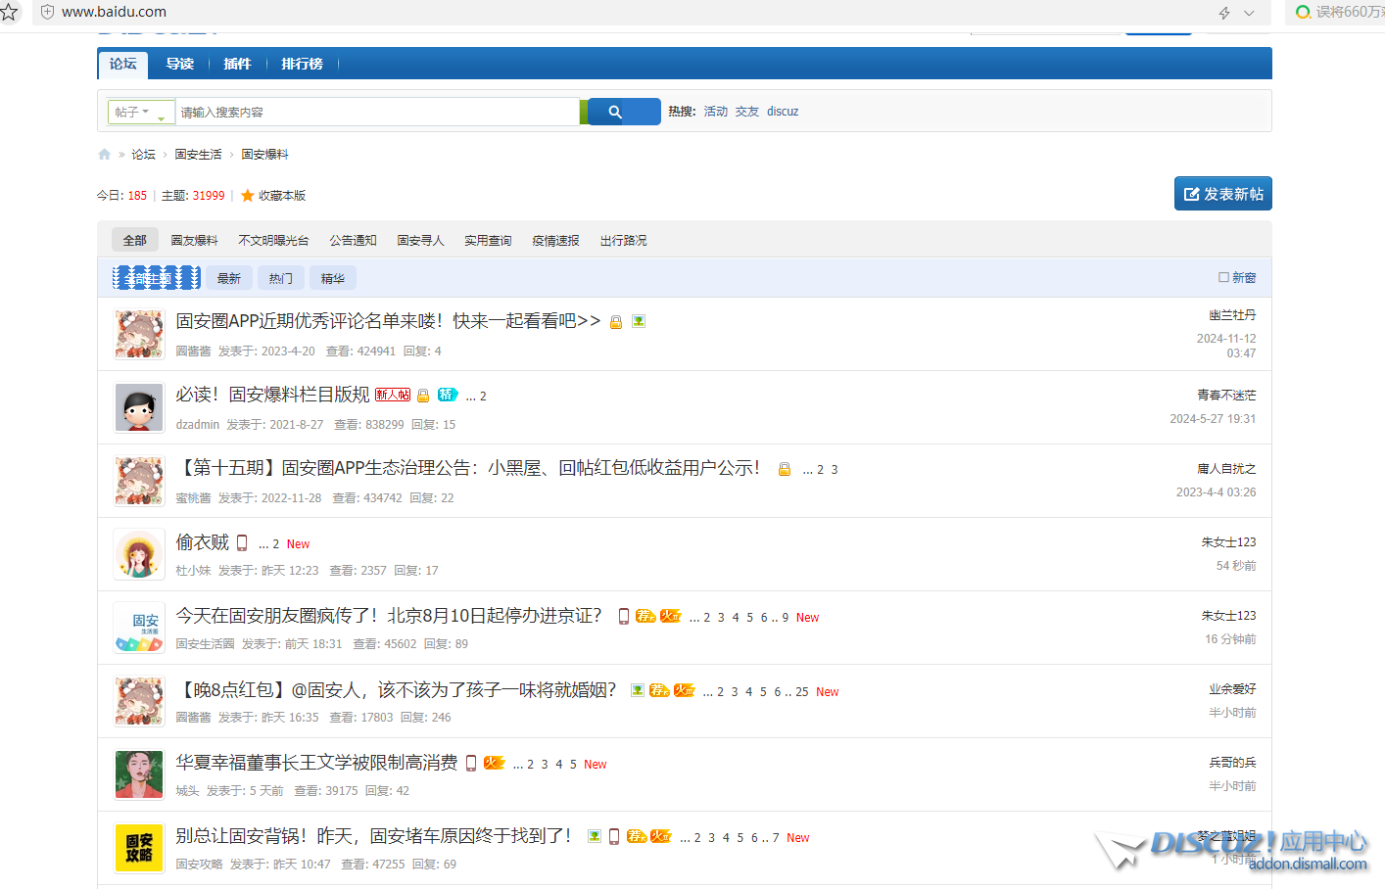The height and width of the screenshot is (889, 1385).
Task: Click the lock icon on 必读 thread
Action: pos(423,396)
